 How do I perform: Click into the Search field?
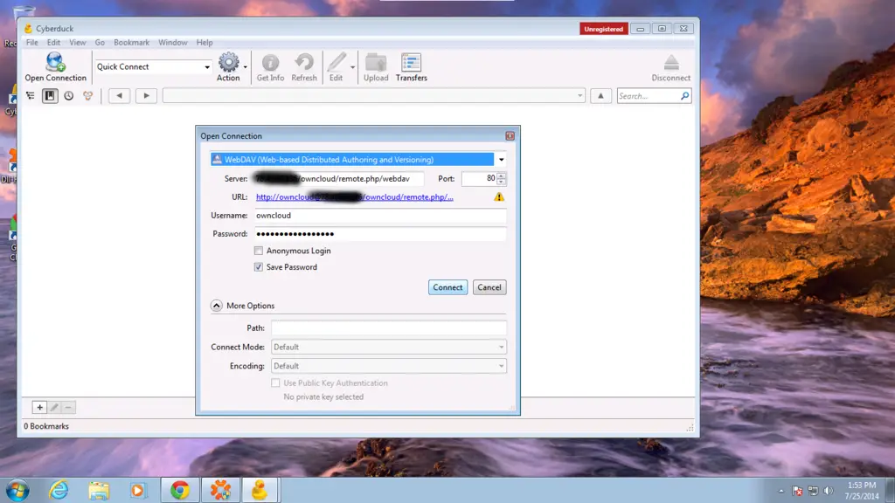pos(649,96)
